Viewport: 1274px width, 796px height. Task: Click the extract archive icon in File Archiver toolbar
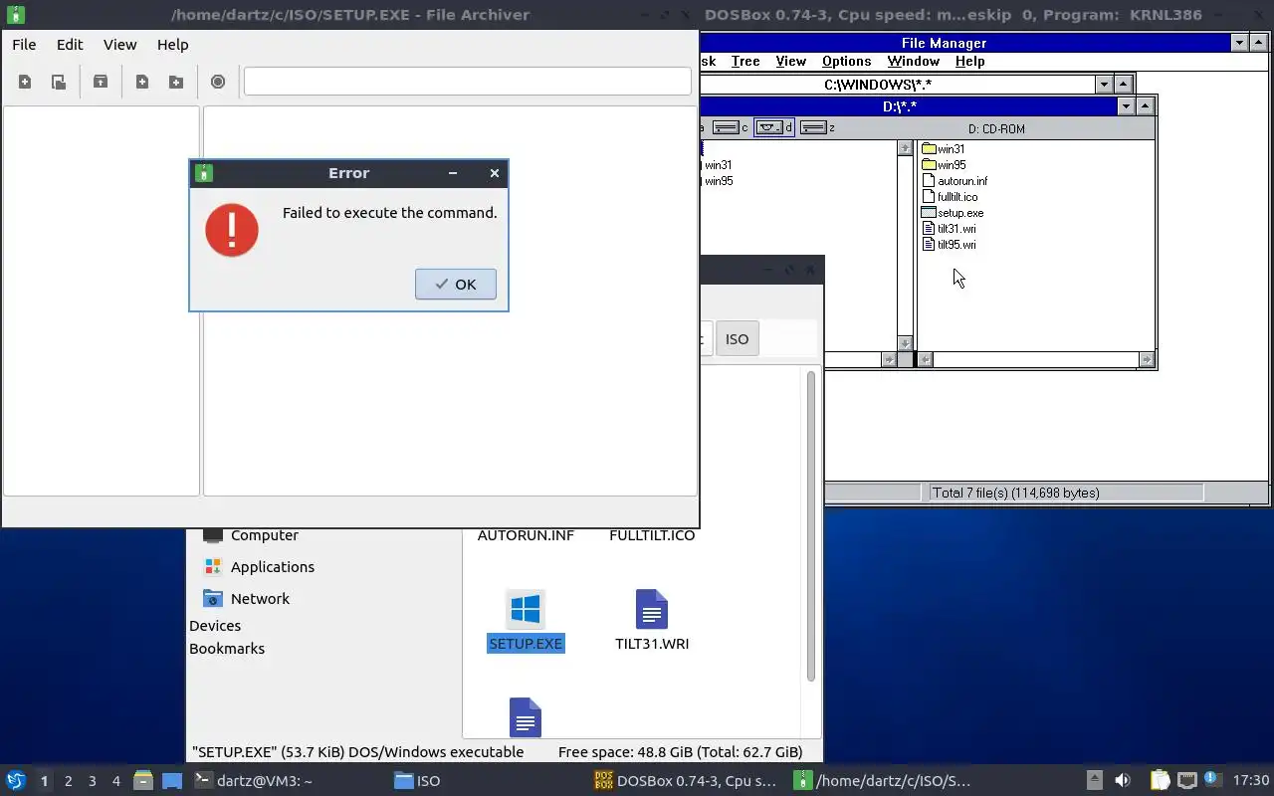click(101, 82)
